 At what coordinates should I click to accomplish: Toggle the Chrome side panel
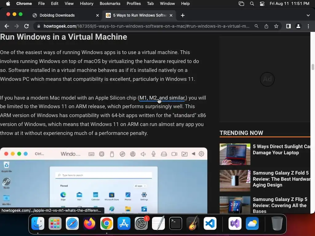click(289, 26)
